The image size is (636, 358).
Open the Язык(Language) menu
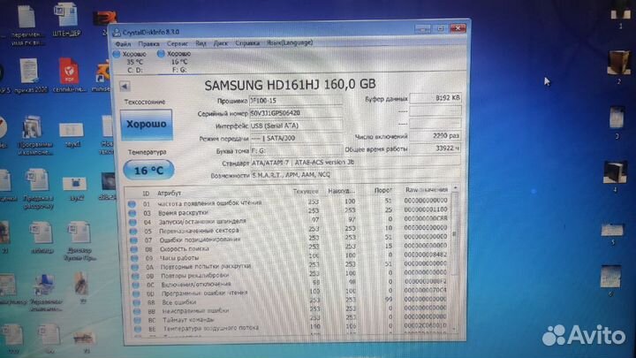(290, 42)
